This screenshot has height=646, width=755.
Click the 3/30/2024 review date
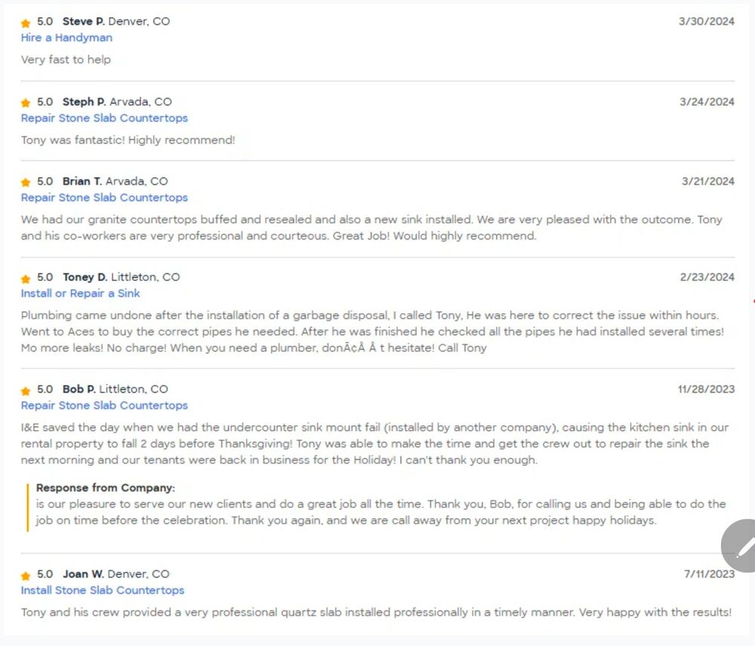pos(706,22)
